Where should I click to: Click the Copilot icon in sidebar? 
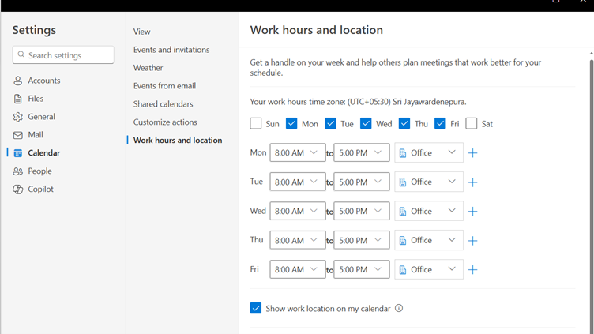[17, 190]
